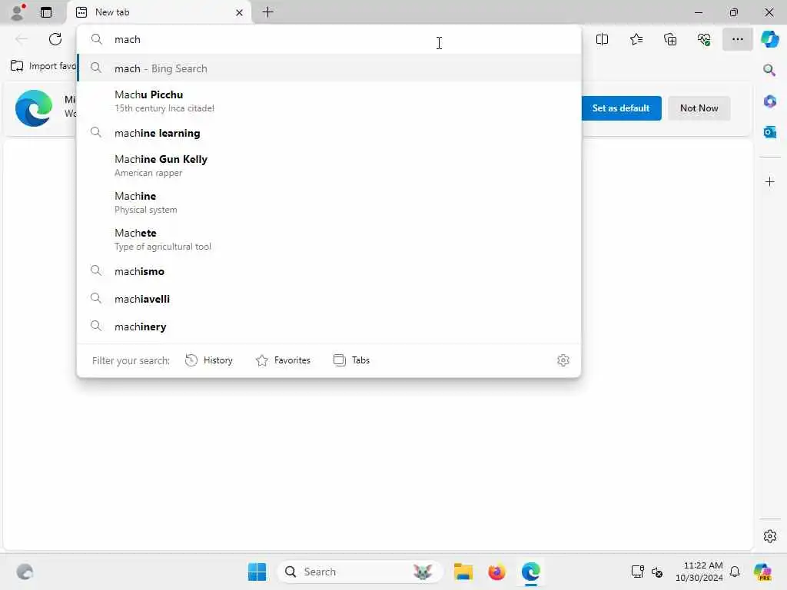Select machiavelli suggestion
The width and height of the screenshot is (787, 590).
[329, 299]
